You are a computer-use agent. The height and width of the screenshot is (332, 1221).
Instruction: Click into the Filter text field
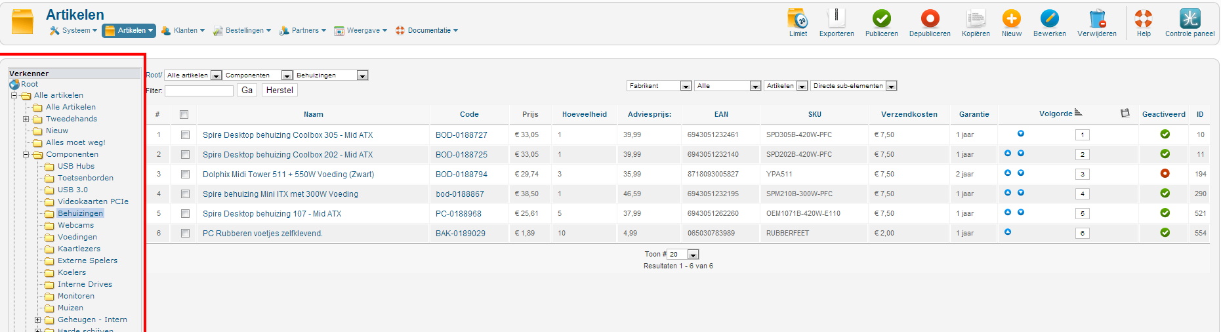(199, 91)
